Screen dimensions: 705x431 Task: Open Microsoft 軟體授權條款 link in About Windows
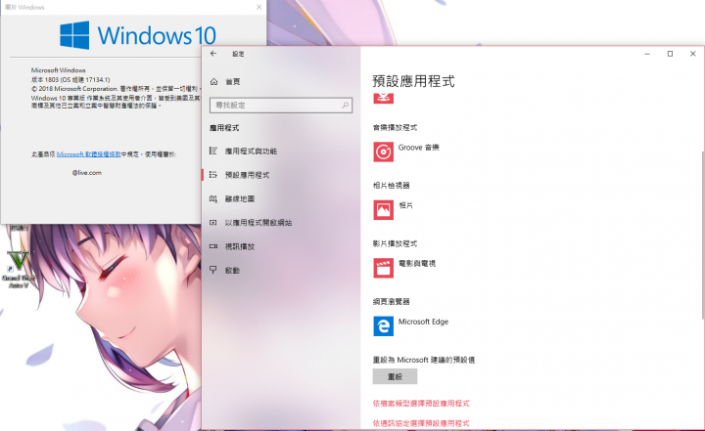coord(88,154)
